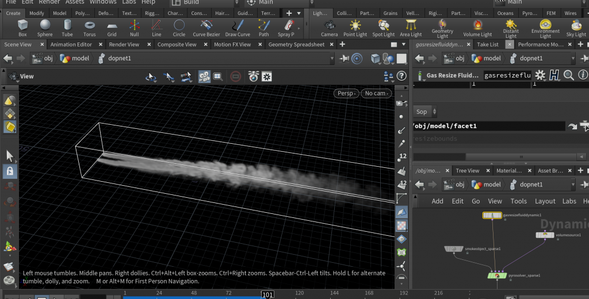Activate the select arrow tool in left toolbar
Viewport: 589px width, 299px height.
[x=10, y=155]
